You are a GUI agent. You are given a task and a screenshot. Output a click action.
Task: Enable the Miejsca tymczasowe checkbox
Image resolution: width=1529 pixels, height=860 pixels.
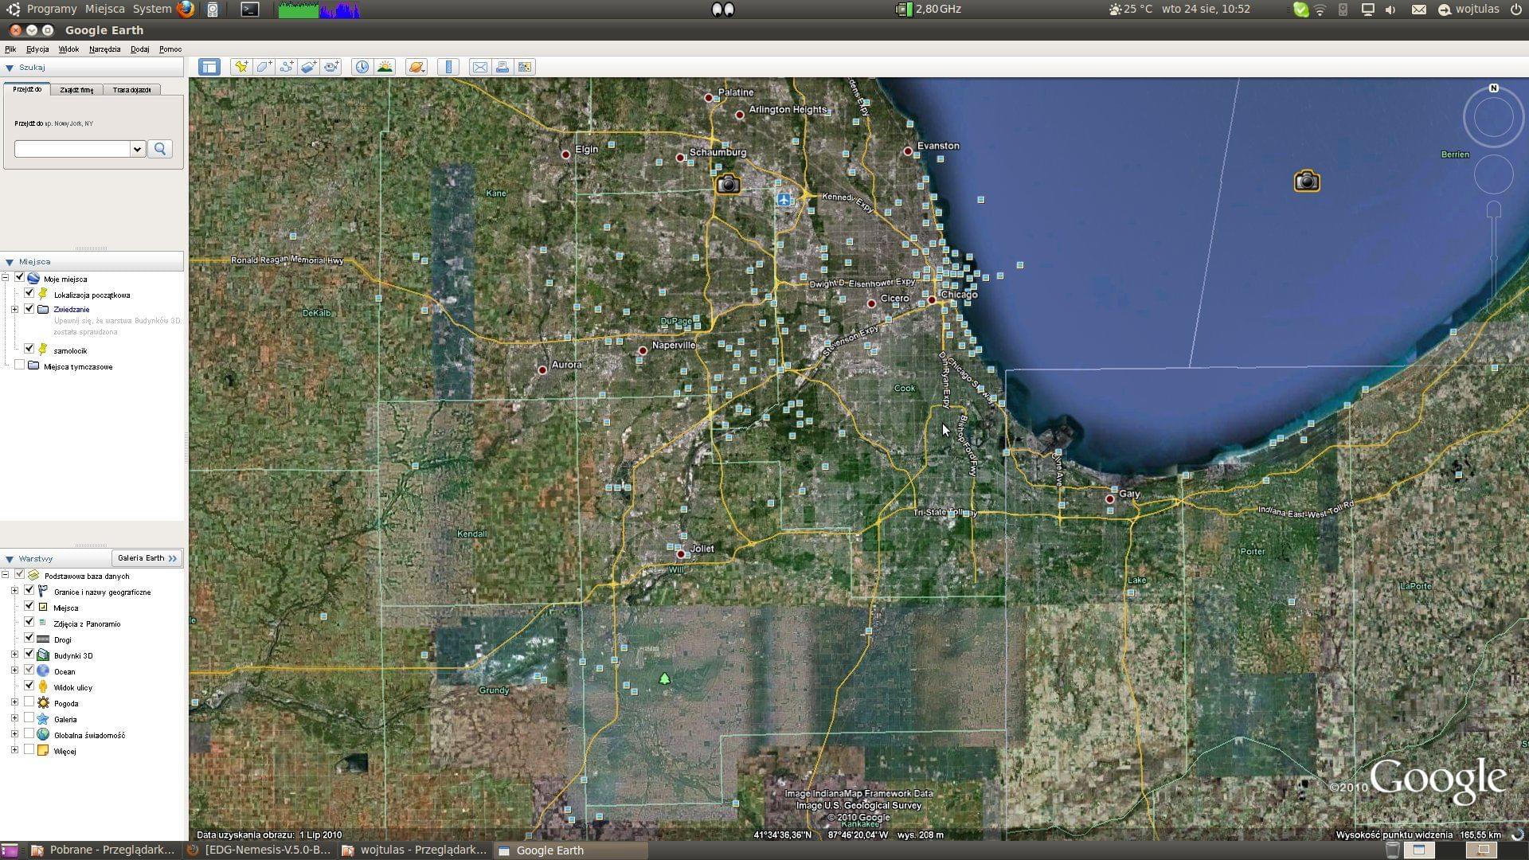pos(20,365)
